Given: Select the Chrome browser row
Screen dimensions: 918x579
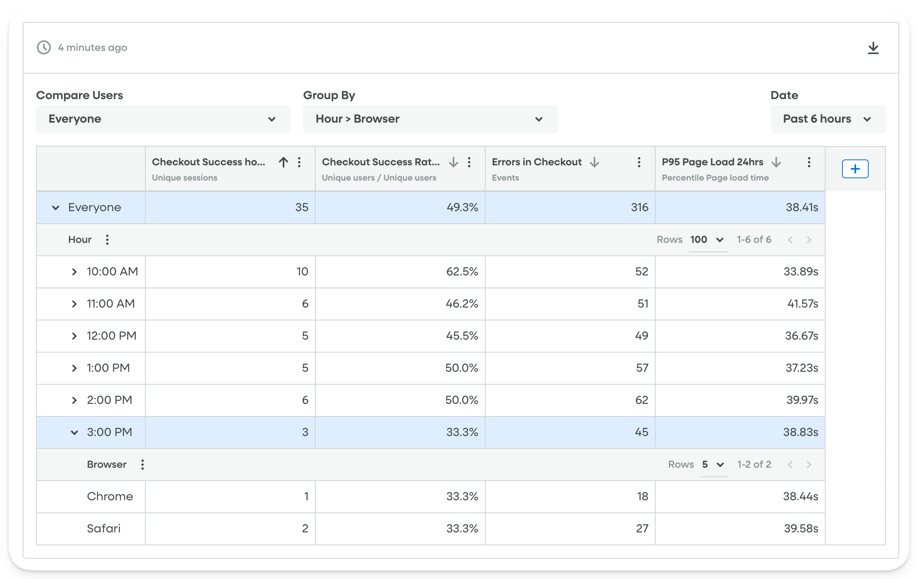Looking at the screenshot, I should [x=110, y=496].
